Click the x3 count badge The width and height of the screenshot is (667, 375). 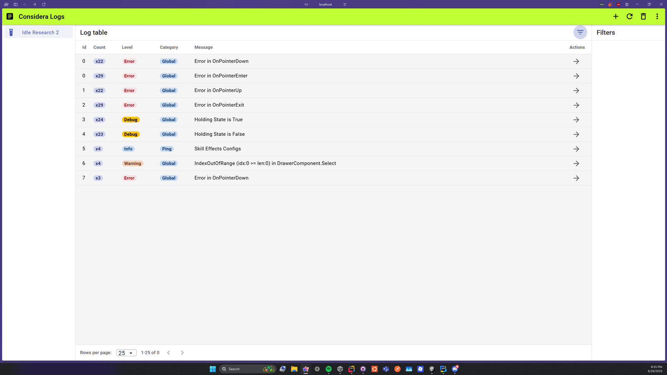(98, 178)
